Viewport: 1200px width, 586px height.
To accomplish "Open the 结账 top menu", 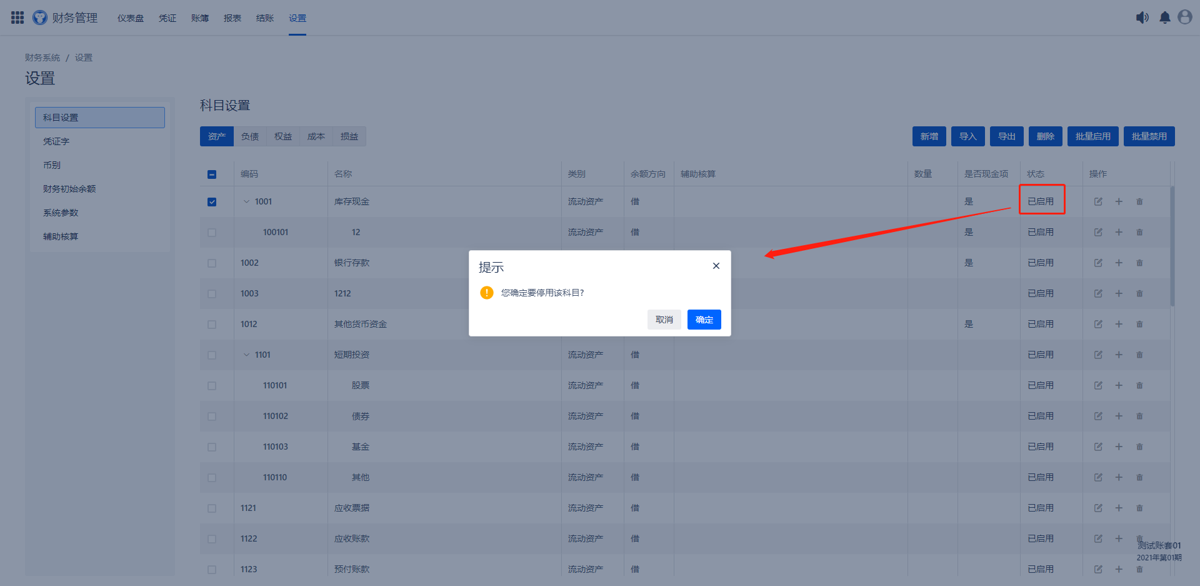I will point(265,18).
